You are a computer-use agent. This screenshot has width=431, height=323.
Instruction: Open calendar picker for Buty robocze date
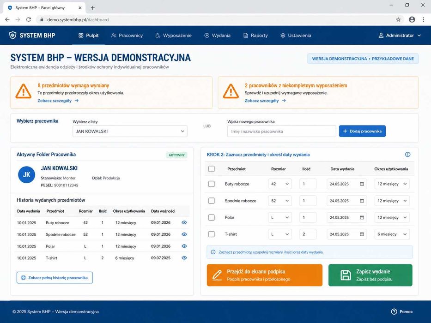362,184
